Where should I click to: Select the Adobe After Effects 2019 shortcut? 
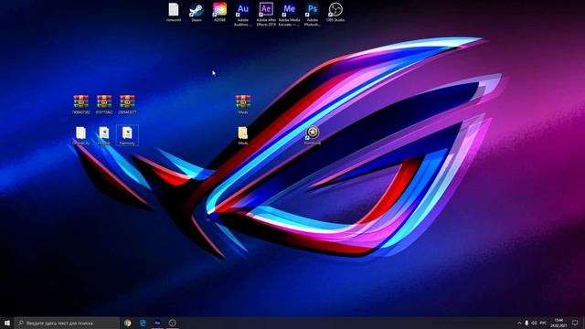[266, 15]
